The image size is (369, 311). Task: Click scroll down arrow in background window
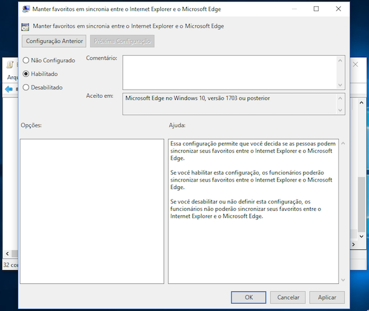361,236
